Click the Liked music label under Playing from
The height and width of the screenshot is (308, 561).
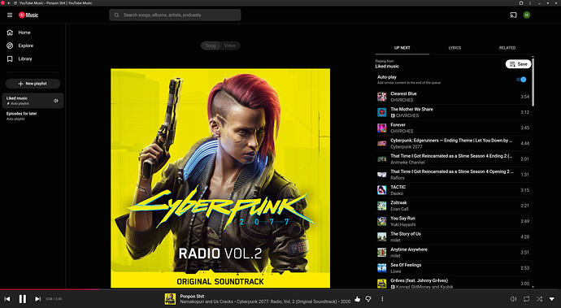[387, 67]
